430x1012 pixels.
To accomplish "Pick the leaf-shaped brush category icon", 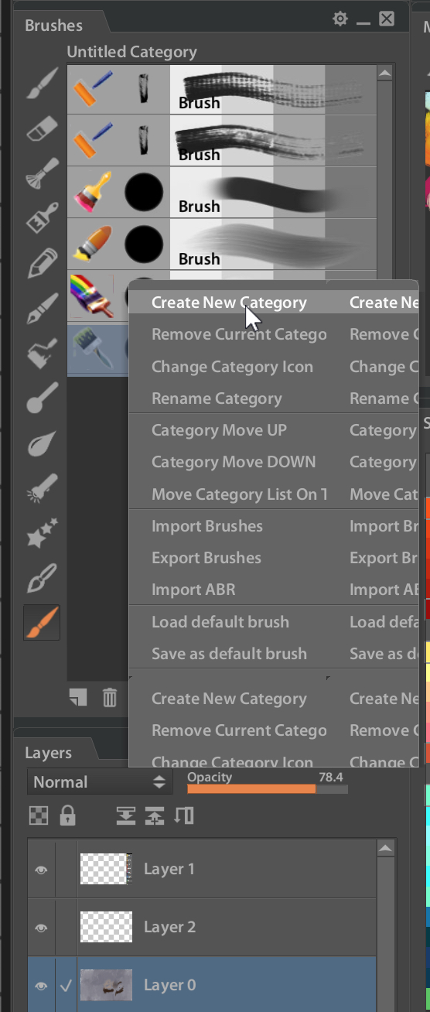I will click(43, 445).
